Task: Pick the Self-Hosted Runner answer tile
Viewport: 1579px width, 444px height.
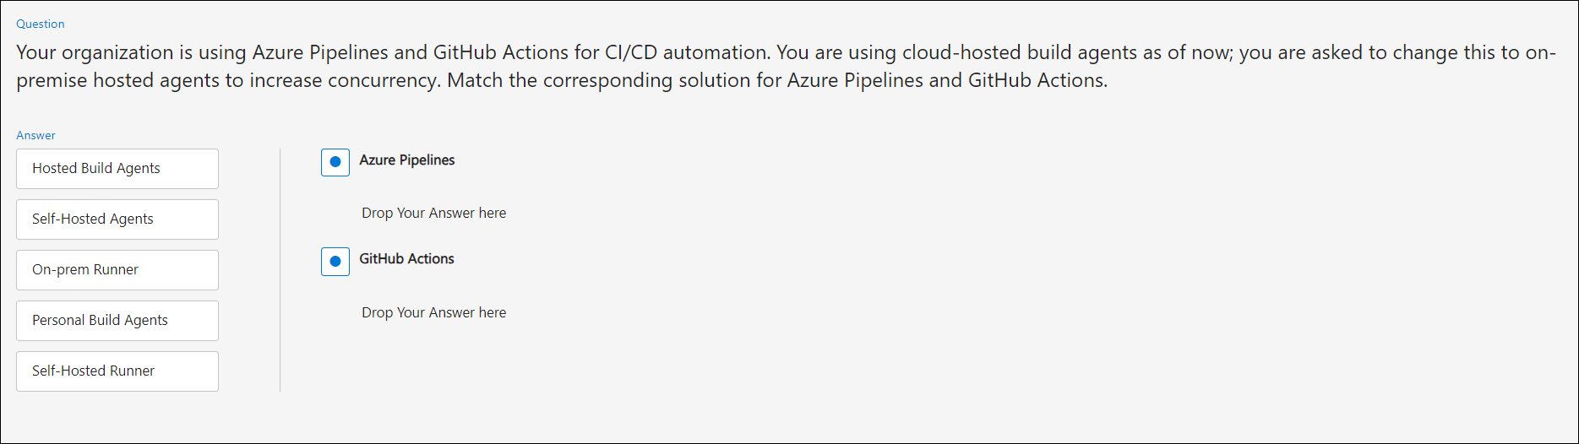Action: (117, 371)
